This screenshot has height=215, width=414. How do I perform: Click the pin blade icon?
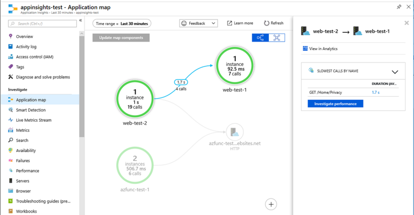pyautogui.click(x=399, y=7)
